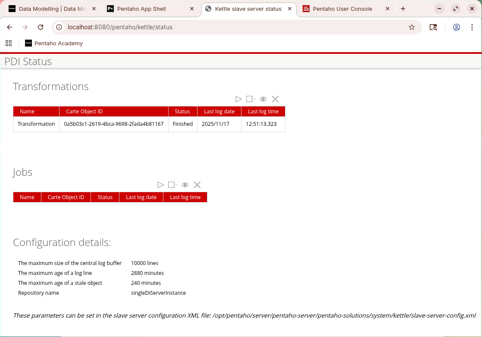Switch to the Pentaho User Console tab

342,9
